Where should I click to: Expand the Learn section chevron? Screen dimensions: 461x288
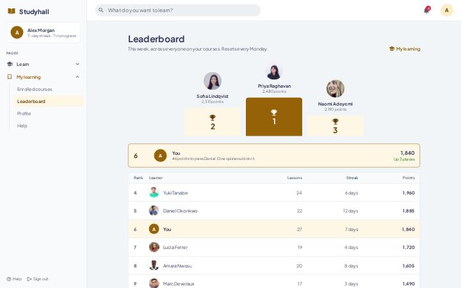pos(77,64)
